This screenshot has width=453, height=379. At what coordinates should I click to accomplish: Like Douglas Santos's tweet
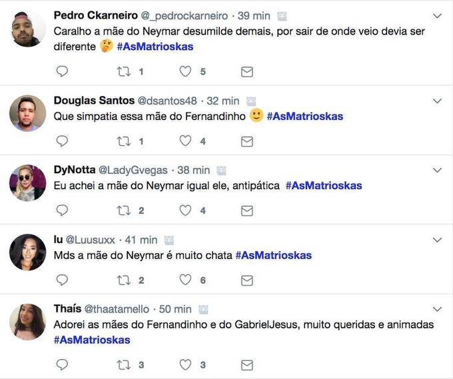[x=186, y=141]
